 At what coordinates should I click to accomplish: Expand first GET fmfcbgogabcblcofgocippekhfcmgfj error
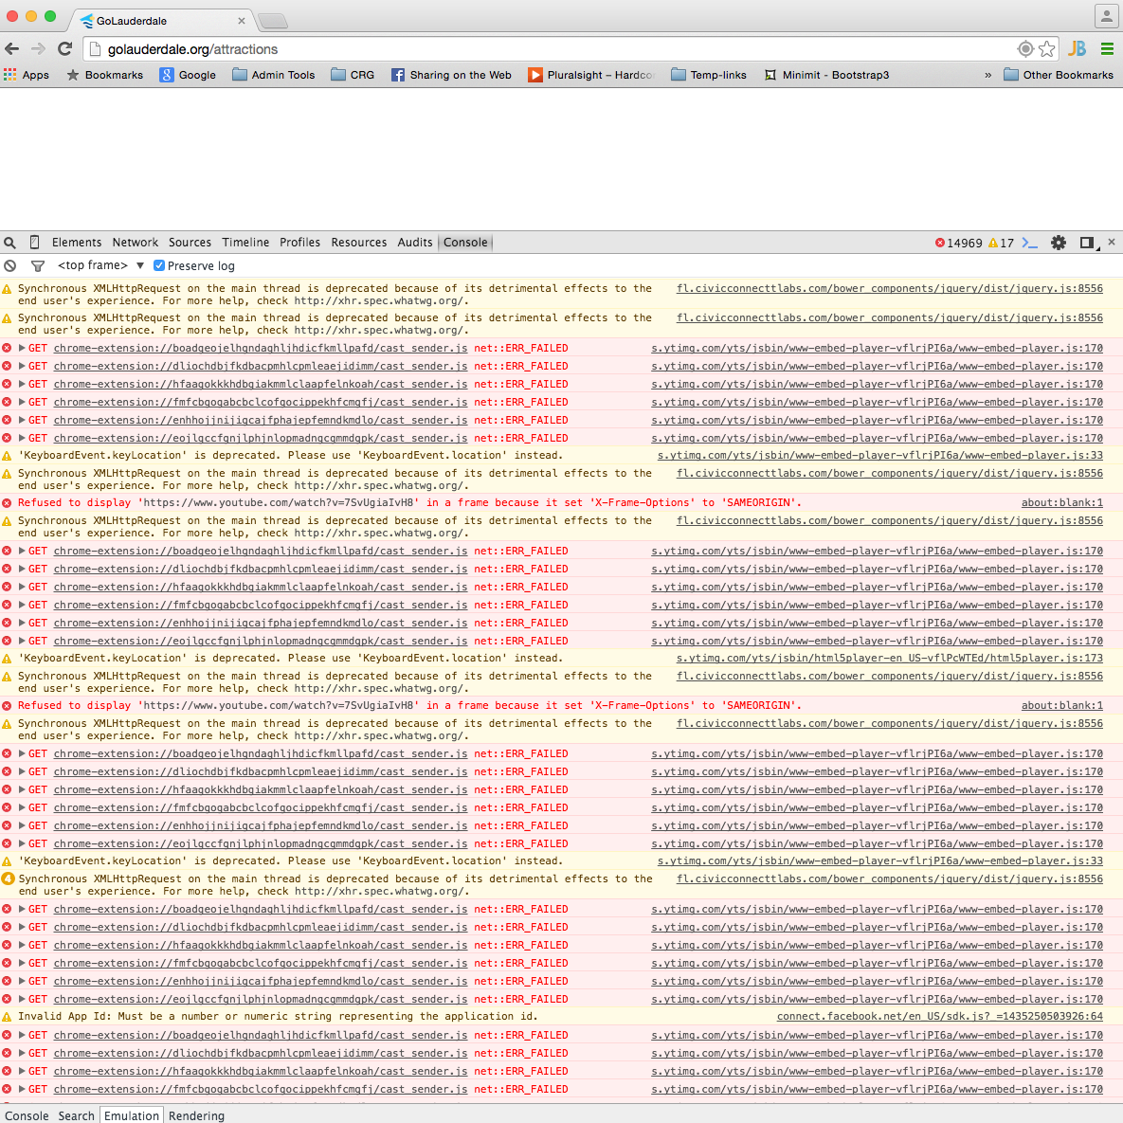22,402
